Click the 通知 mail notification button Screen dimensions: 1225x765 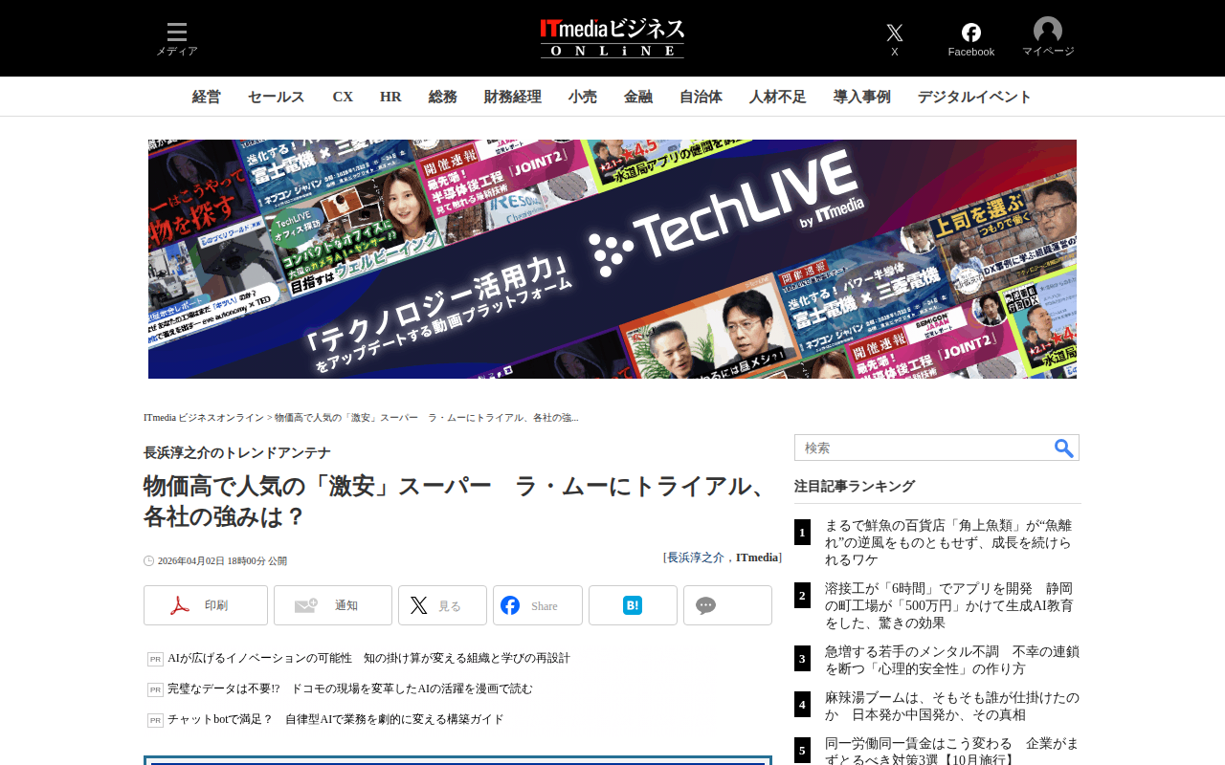point(333,605)
